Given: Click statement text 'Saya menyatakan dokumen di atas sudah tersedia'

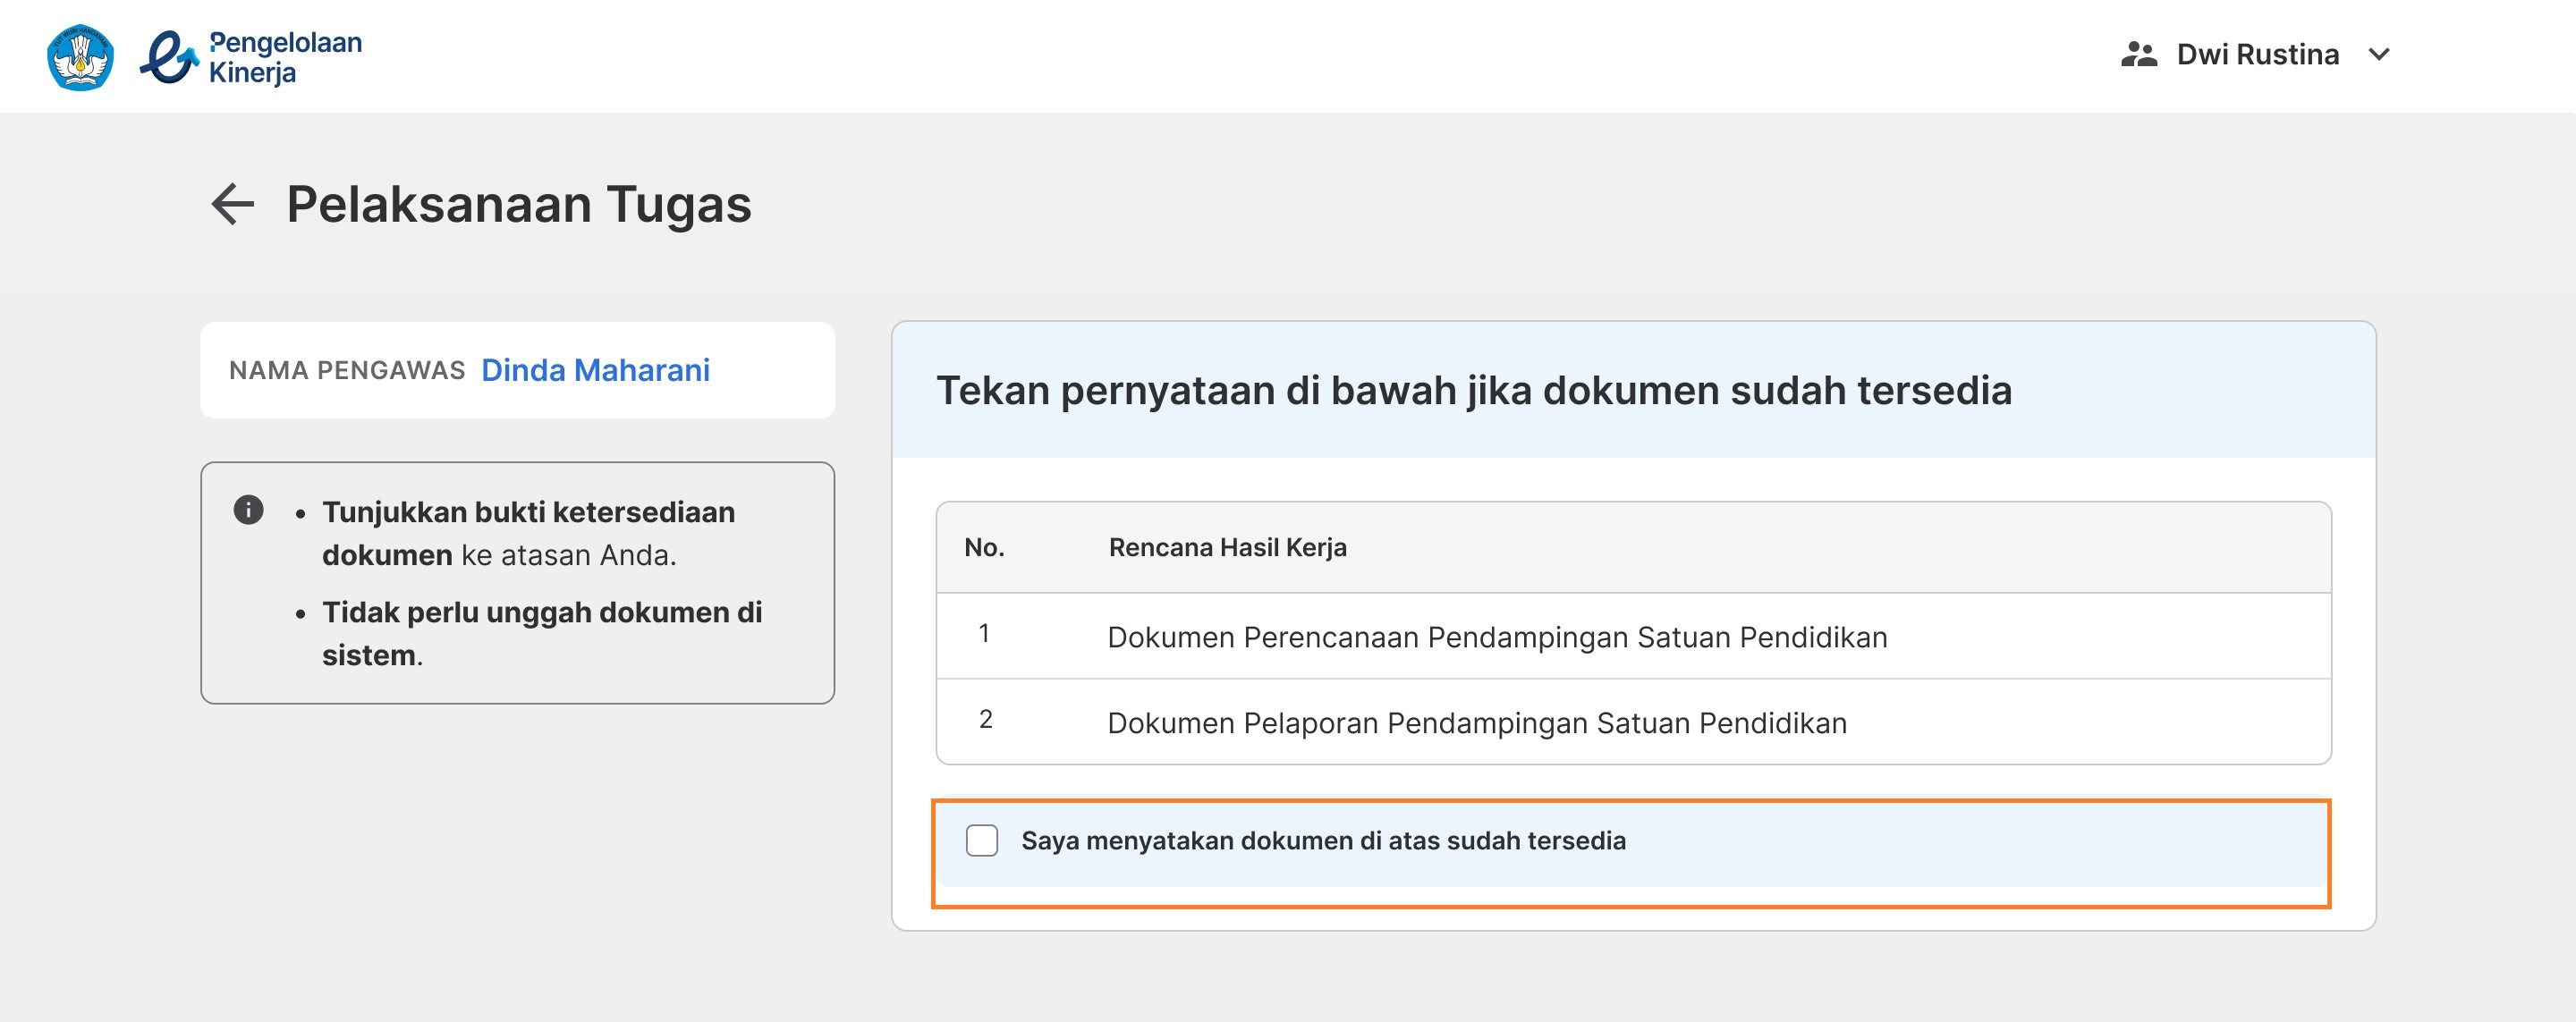Looking at the screenshot, I should coord(1323,841).
